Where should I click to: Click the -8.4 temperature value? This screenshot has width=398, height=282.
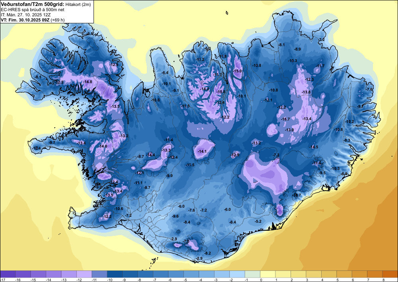tap(187, 222)
